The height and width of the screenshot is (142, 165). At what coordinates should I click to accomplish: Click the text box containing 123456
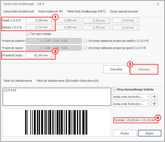pyautogui.click(x=57, y=97)
